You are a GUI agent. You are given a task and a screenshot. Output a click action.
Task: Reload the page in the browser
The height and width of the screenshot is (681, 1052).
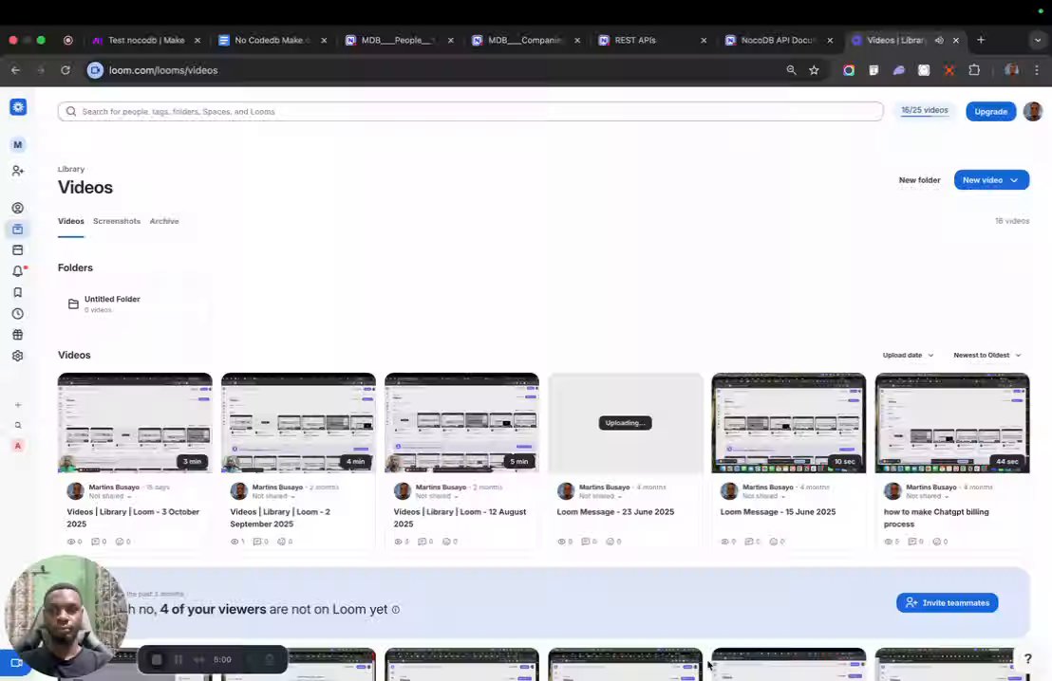pos(66,70)
